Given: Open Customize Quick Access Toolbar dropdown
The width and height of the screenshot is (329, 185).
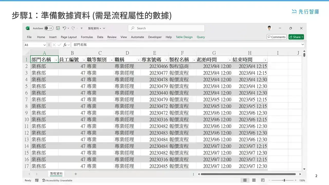Looking at the screenshot, I should [x=82, y=28].
